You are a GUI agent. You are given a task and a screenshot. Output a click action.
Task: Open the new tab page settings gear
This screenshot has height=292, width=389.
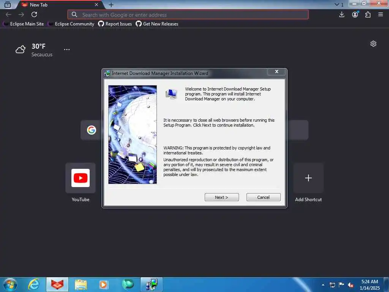[373, 44]
